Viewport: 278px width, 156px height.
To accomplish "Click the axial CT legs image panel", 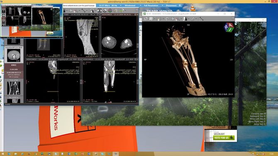I will 119,36.
